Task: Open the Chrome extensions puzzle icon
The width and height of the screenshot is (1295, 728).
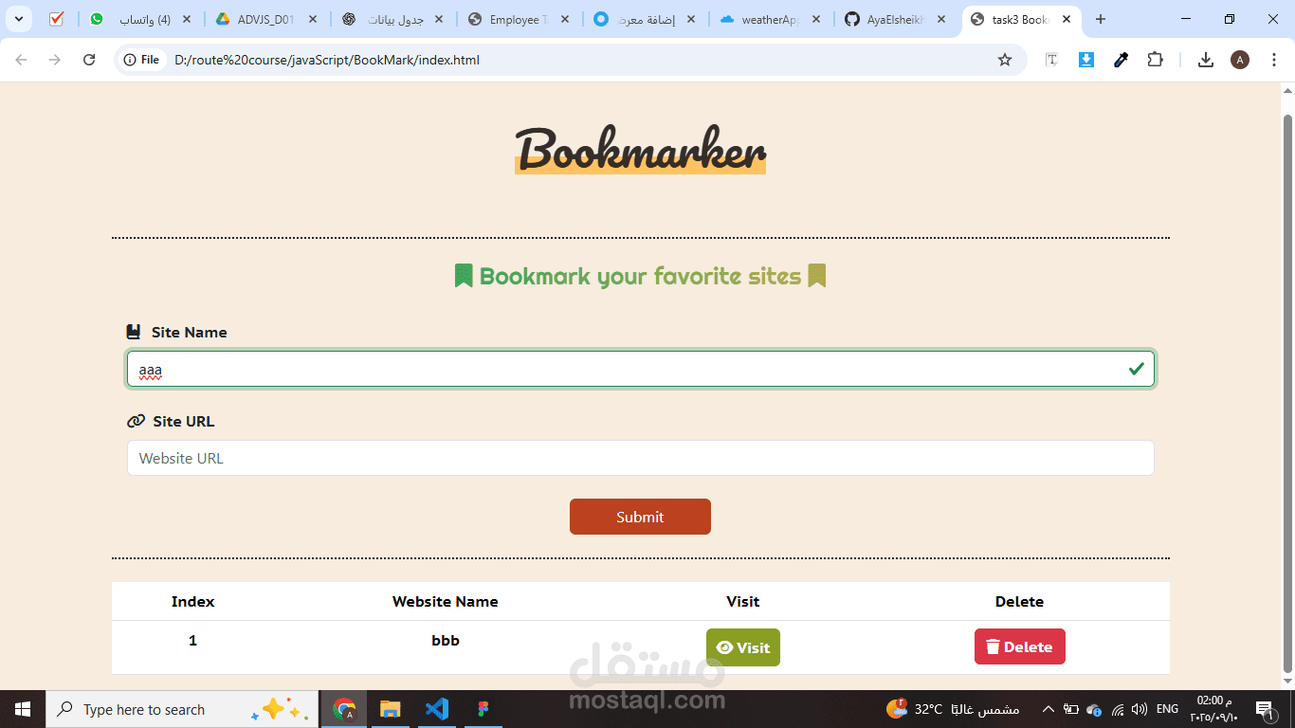Action: [1155, 60]
